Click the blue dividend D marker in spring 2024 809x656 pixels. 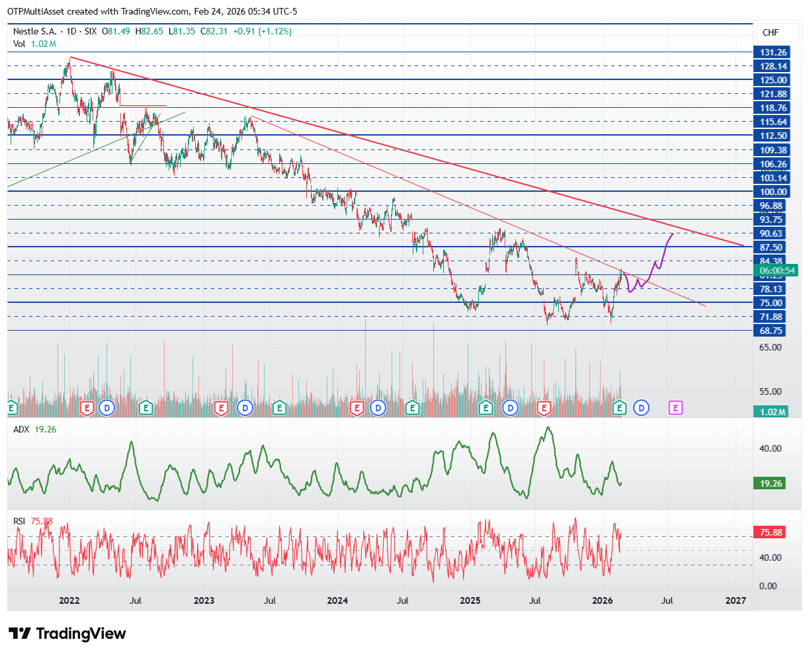point(378,408)
